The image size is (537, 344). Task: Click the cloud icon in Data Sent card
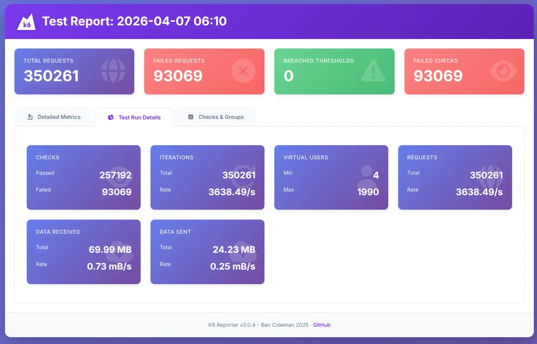pyautogui.click(x=243, y=252)
